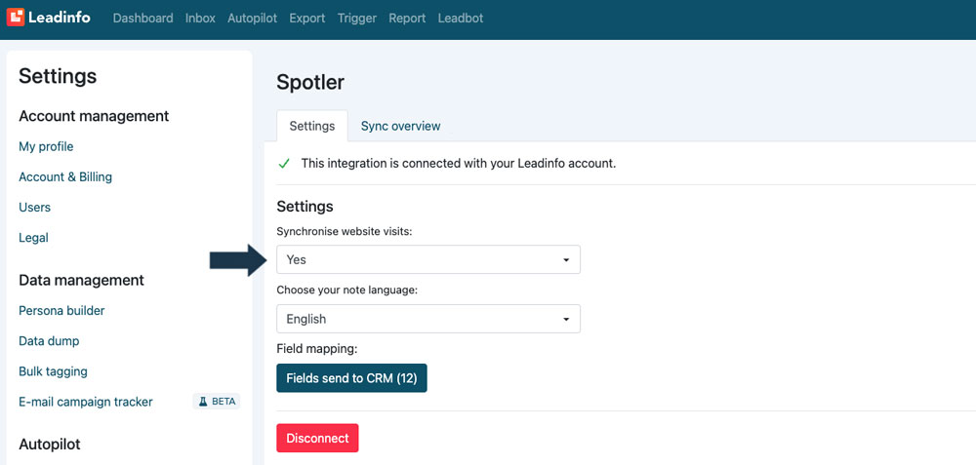Go to Inbox in top navigation
The height and width of the screenshot is (465, 976).
(200, 18)
